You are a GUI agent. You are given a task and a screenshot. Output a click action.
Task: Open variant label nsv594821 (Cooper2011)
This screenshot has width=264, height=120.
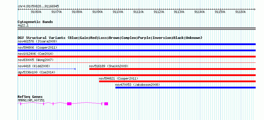click(x=118, y=78)
